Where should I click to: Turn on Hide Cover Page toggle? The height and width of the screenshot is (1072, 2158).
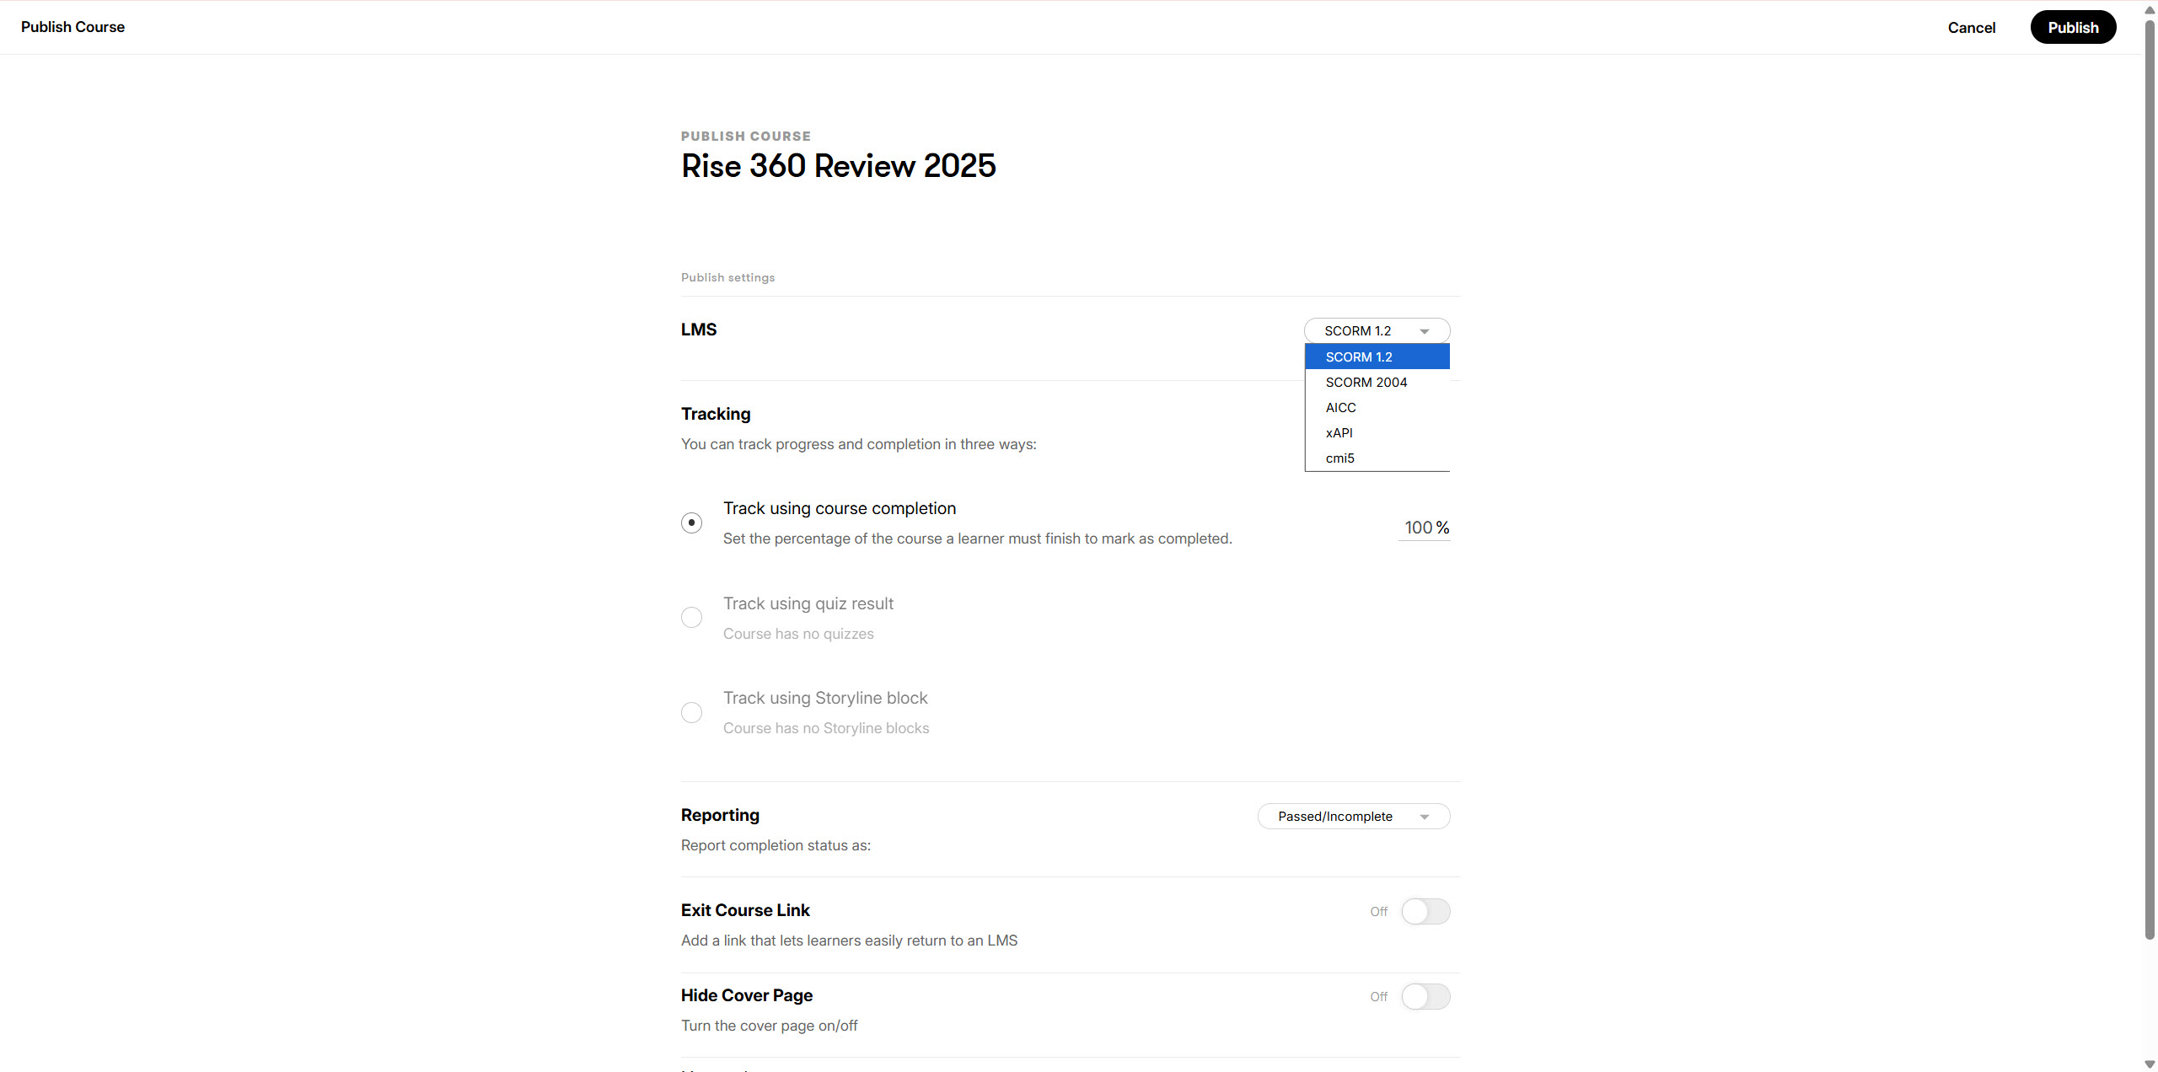point(1425,996)
